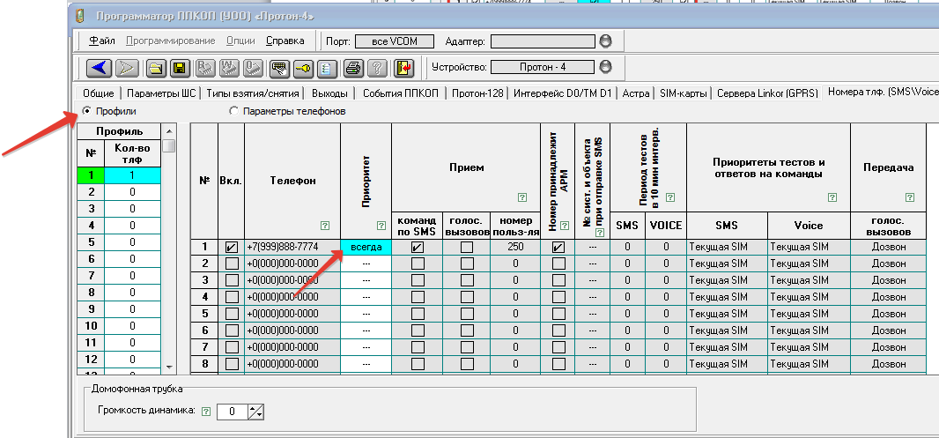This screenshot has width=939, height=438.
Task: Open SMS priority Текущая SIM cell in row 1
Action: tap(727, 247)
